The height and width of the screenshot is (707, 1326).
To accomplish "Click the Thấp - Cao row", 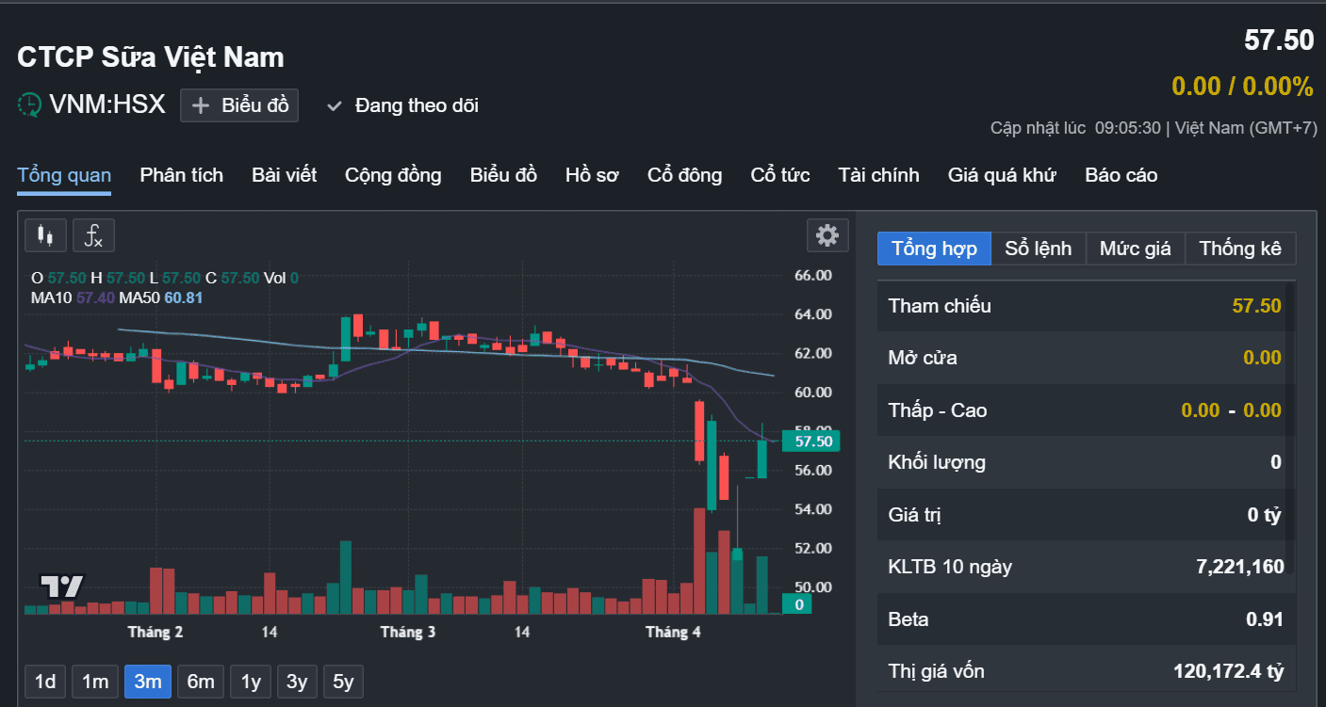I will (x=1085, y=410).
